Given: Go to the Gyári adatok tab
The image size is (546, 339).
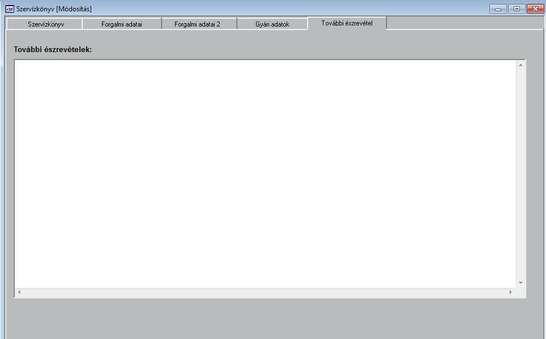Looking at the screenshot, I should point(272,24).
